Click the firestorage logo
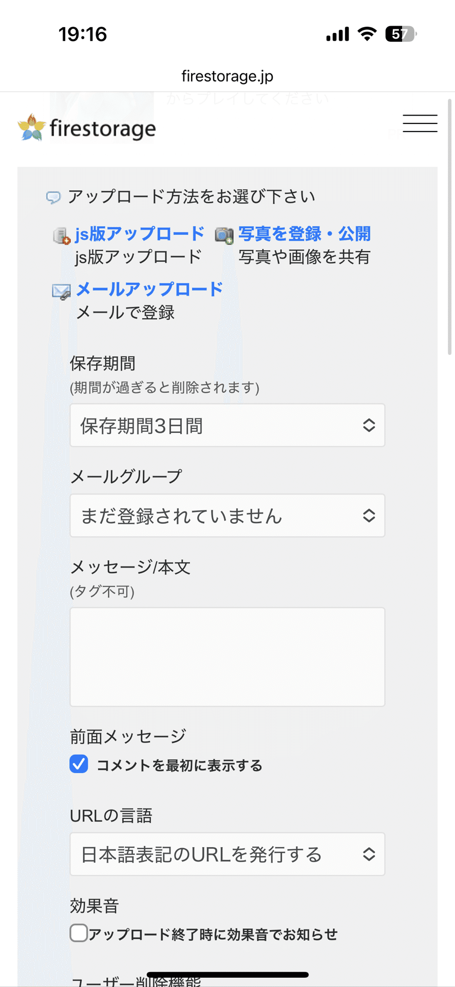The width and height of the screenshot is (455, 987). [x=86, y=127]
